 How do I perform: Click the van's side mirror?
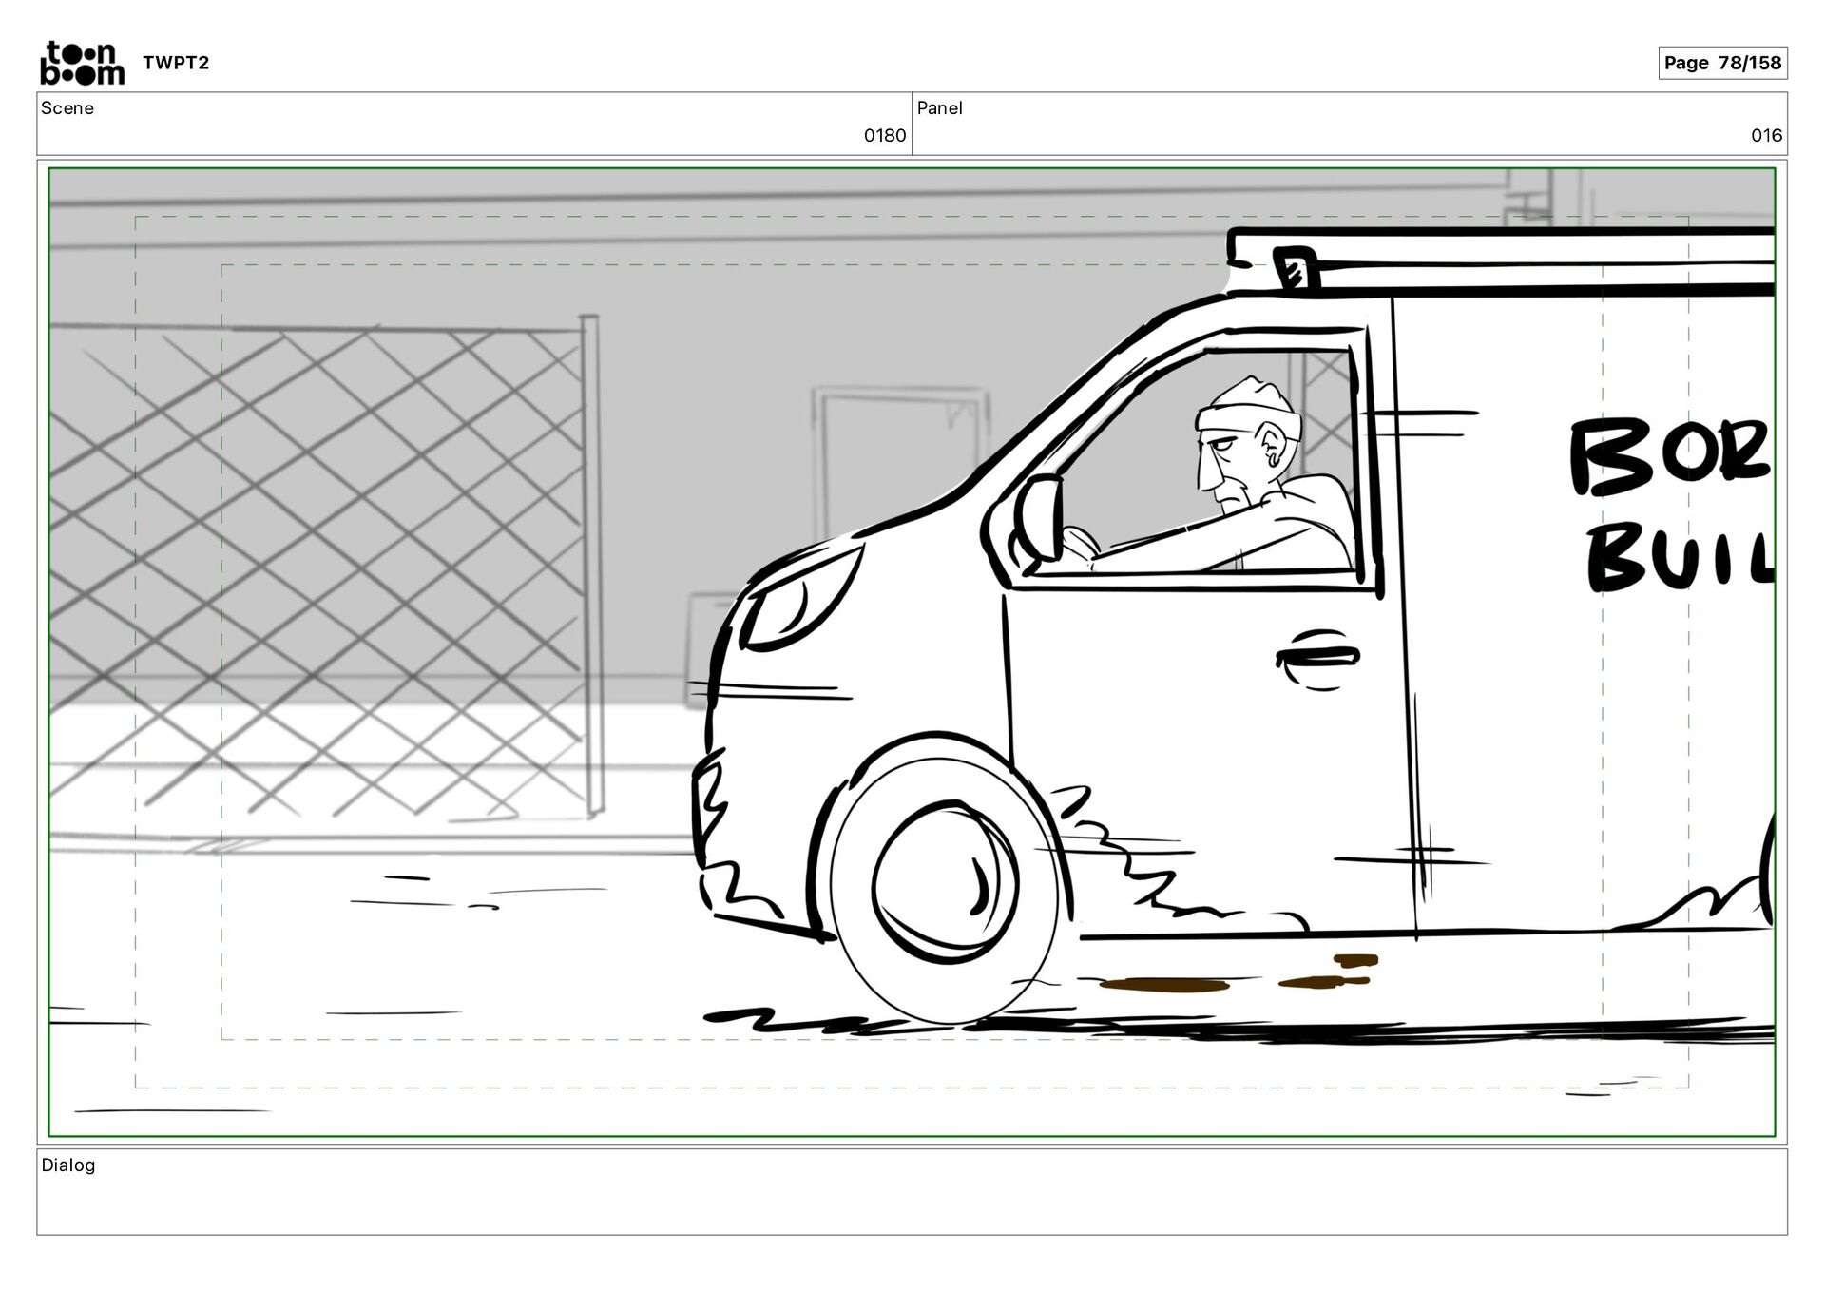tap(1040, 518)
